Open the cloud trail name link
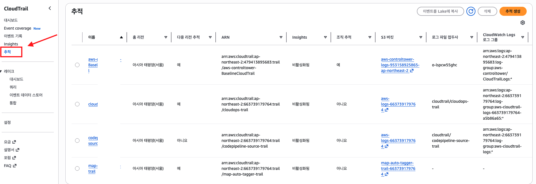The height and width of the screenshot is (184, 536). (93, 104)
